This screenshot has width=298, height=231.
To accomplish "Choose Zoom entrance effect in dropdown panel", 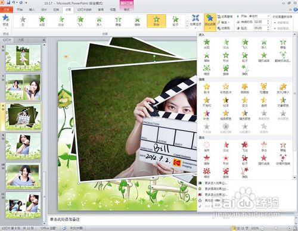I will pyautogui.click(x=207, y=70).
